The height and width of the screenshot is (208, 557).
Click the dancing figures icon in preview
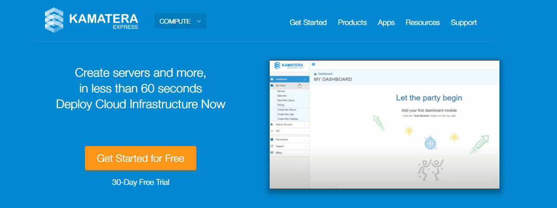(430, 169)
